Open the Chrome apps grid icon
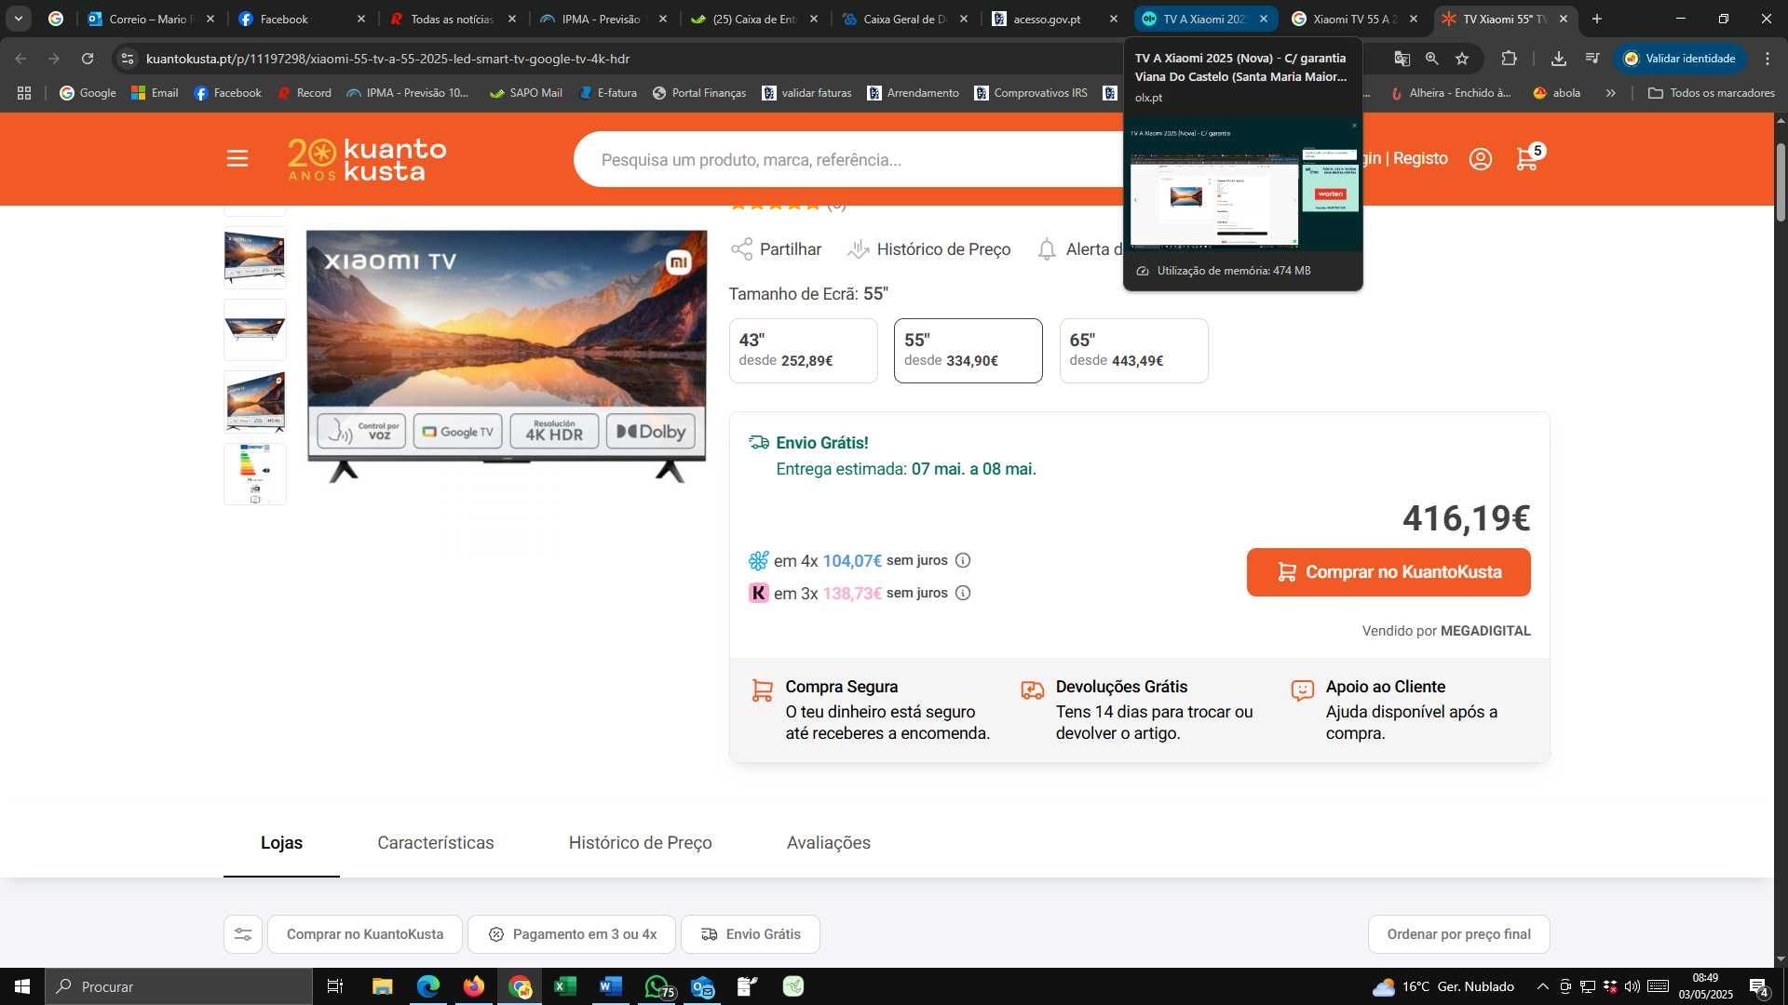 pos(24,93)
